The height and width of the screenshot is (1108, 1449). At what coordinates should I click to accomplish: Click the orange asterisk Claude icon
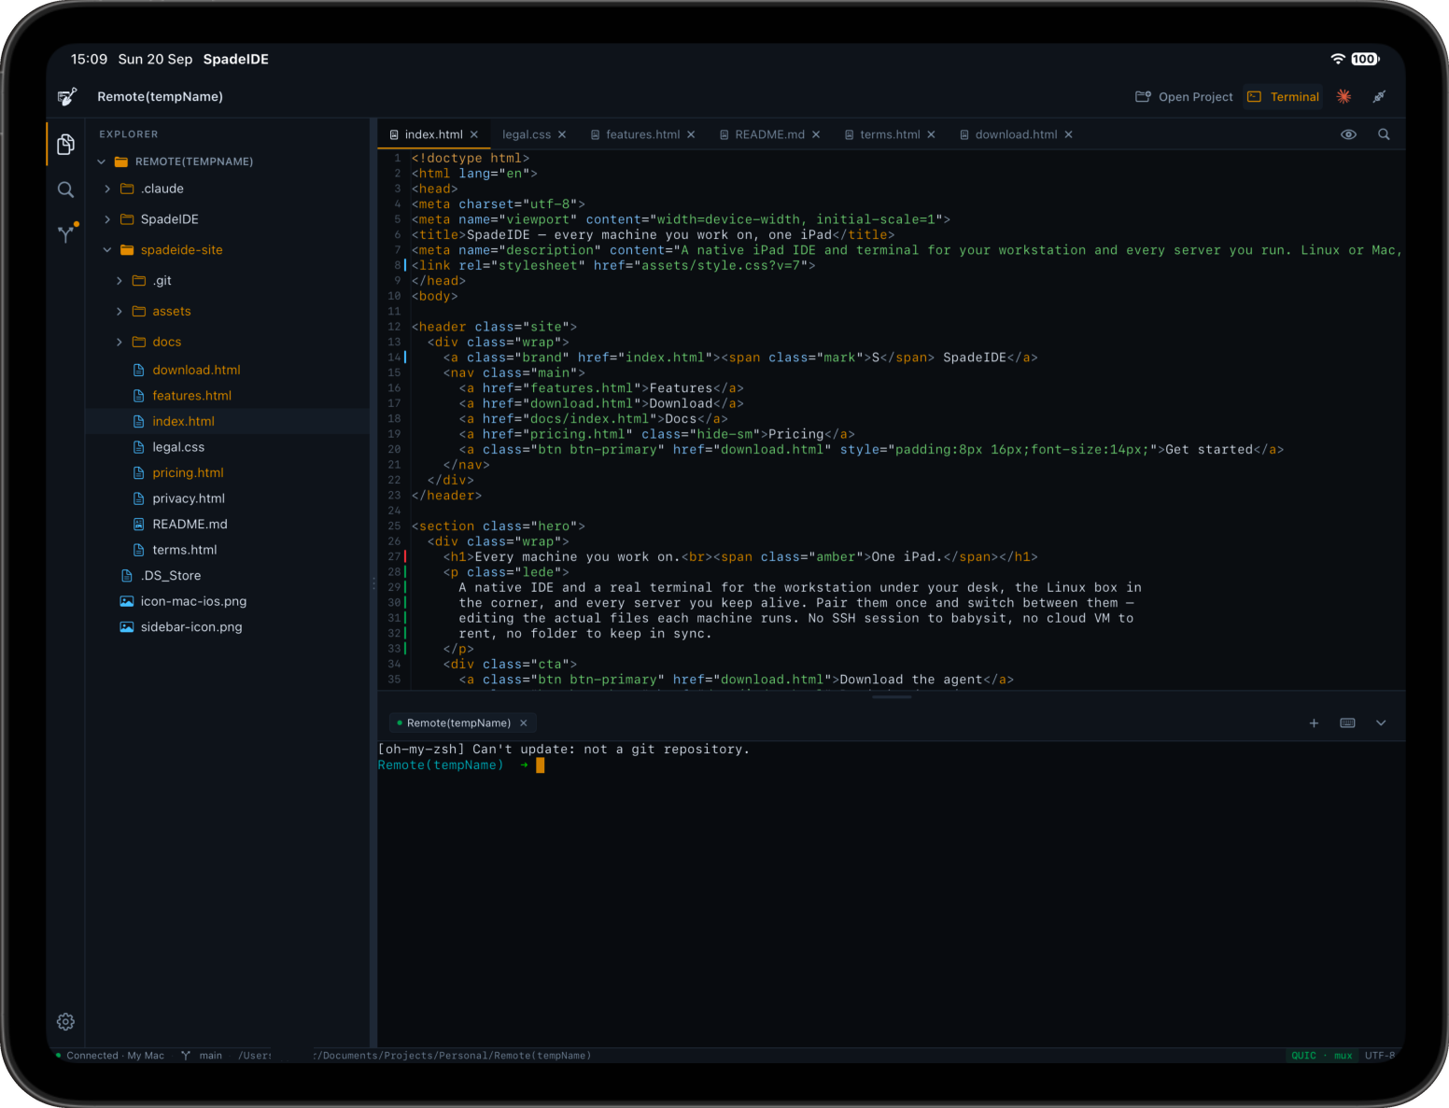[1344, 96]
